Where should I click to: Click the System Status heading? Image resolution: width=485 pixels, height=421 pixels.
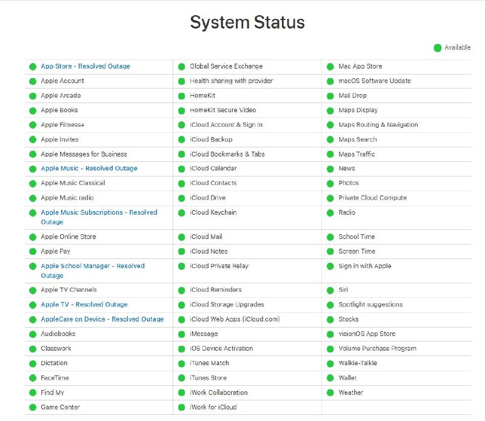pyautogui.click(x=247, y=22)
